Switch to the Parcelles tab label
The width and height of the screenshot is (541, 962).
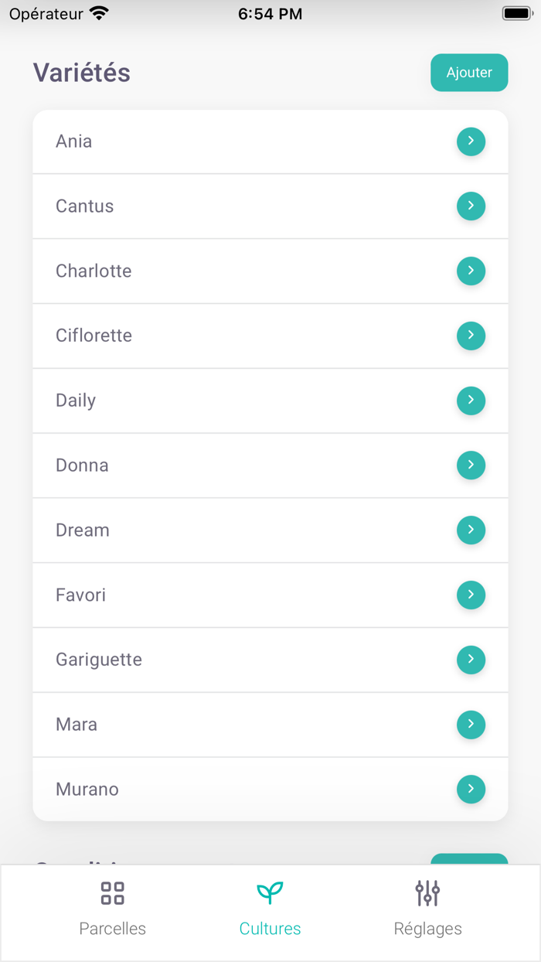pyautogui.click(x=113, y=929)
